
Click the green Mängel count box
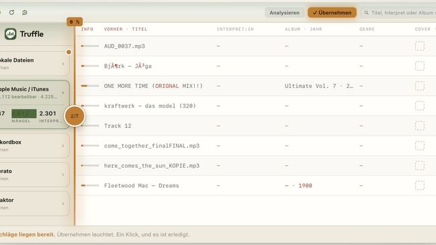coord(24,113)
